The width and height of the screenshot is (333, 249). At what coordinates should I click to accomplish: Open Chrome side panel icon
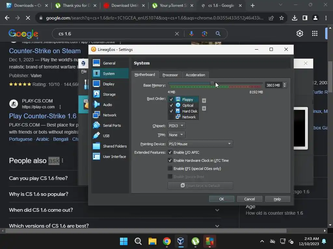305,18
